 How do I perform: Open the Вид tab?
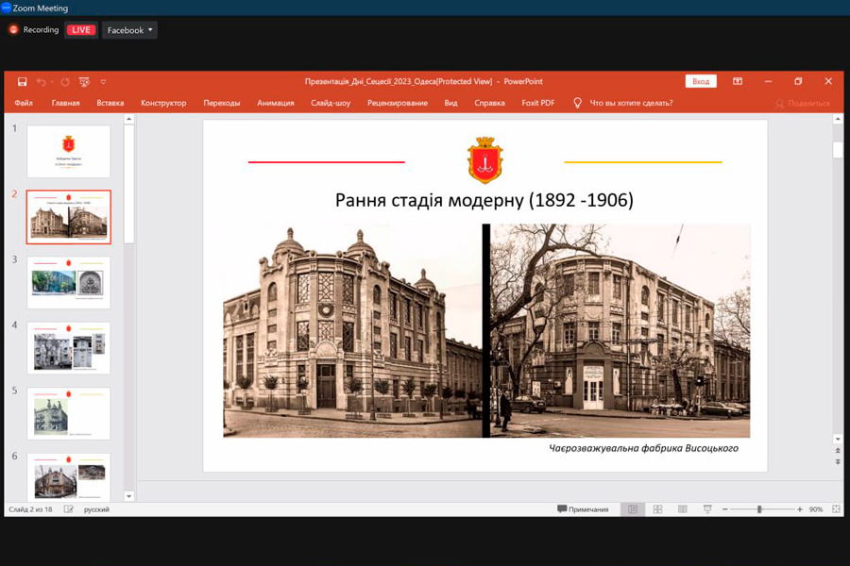451,103
